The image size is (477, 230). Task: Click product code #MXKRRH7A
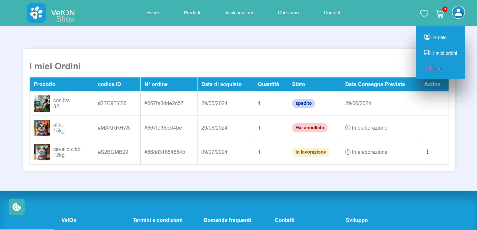coord(114,128)
